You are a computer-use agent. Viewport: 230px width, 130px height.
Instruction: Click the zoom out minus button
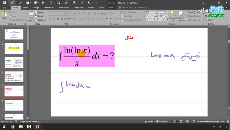coord(198,122)
